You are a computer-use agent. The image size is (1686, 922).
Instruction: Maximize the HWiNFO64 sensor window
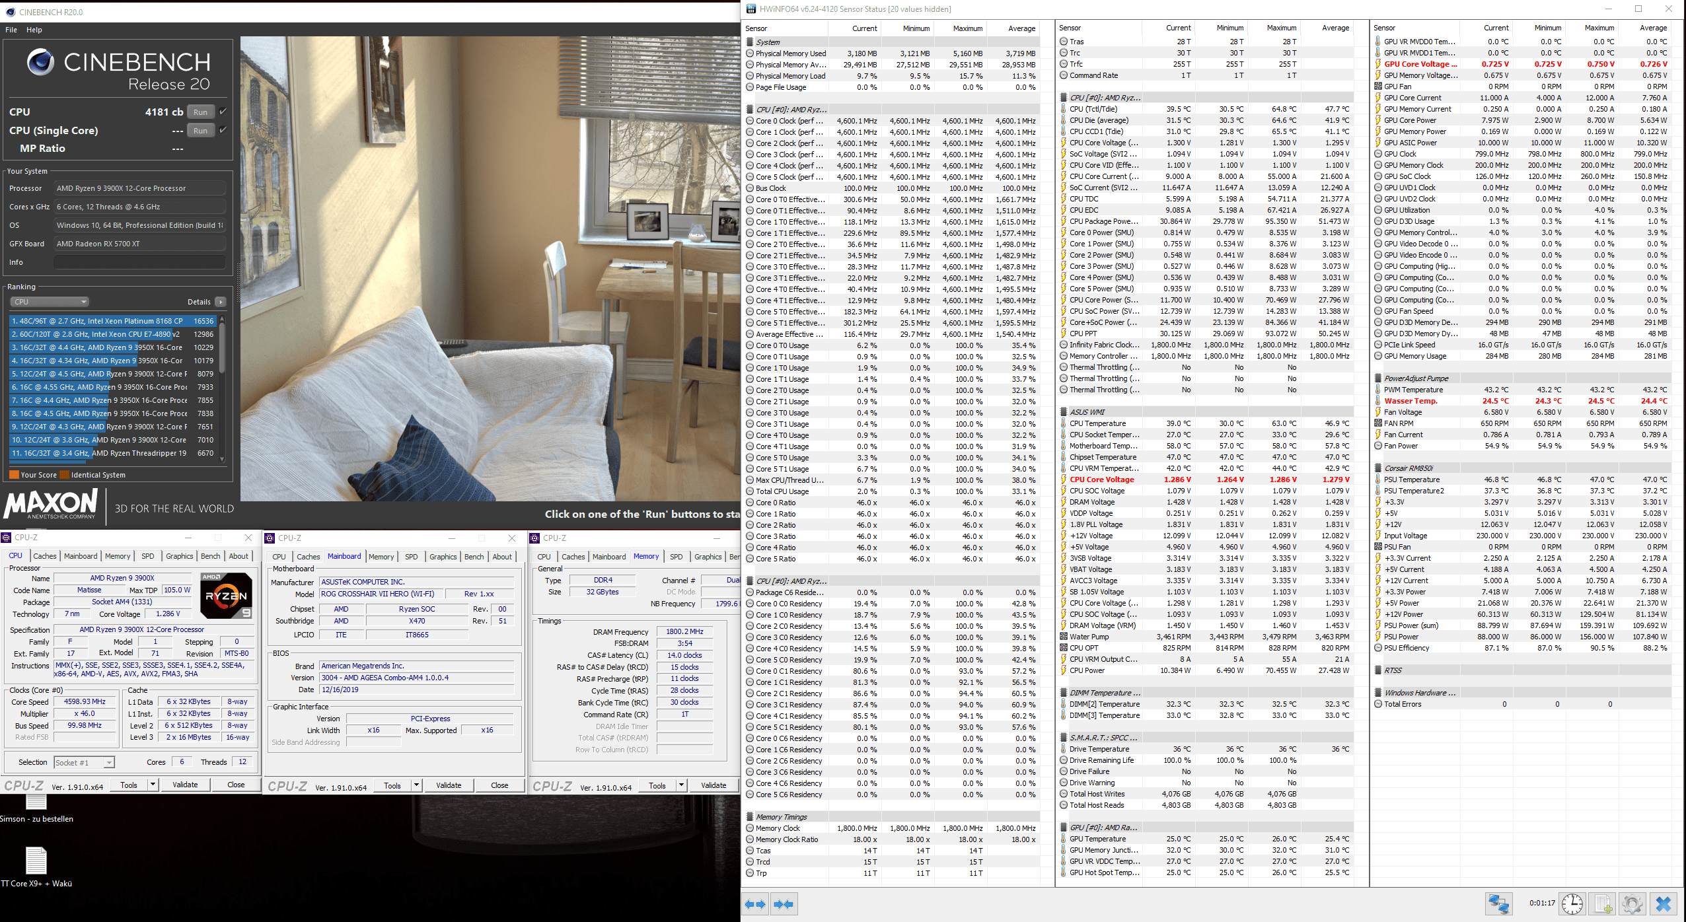(x=1638, y=9)
